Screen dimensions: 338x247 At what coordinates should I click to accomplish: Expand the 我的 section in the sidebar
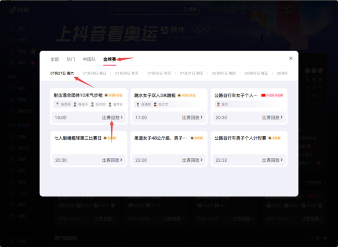coord(14,77)
